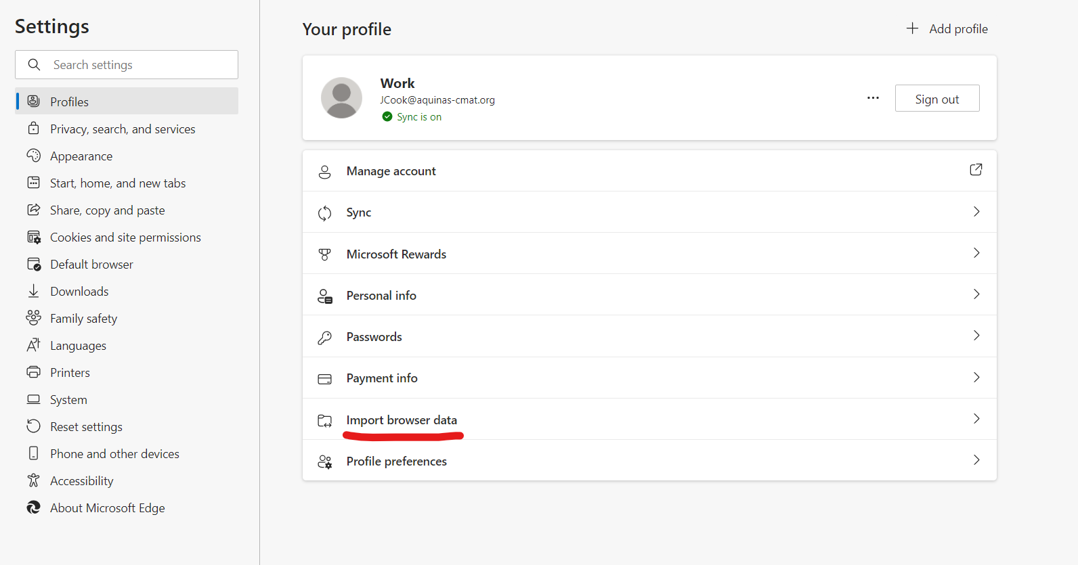Click the Payment info card icon
The image size is (1078, 565).
[x=324, y=379]
